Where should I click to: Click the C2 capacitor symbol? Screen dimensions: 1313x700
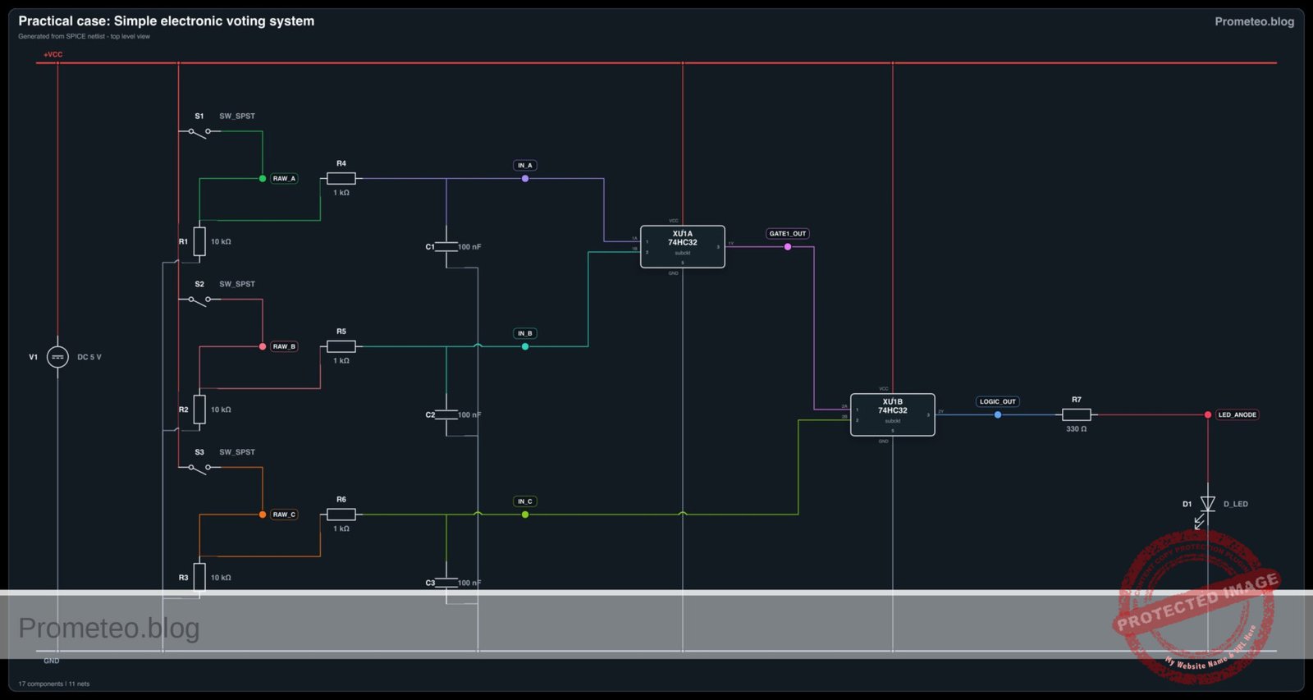pos(446,414)
